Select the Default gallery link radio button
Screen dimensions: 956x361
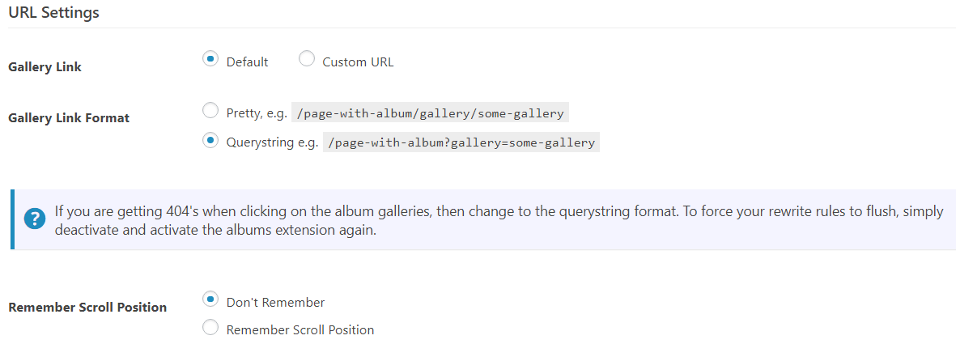pos(210,59)
